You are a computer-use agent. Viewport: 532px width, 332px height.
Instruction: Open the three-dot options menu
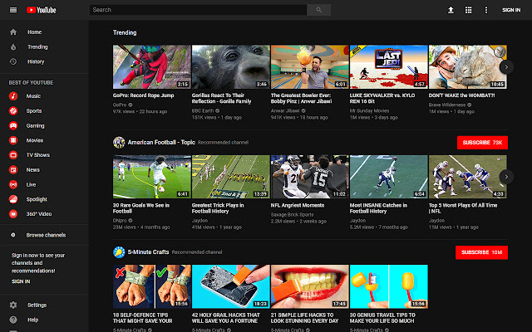(485, 10)
